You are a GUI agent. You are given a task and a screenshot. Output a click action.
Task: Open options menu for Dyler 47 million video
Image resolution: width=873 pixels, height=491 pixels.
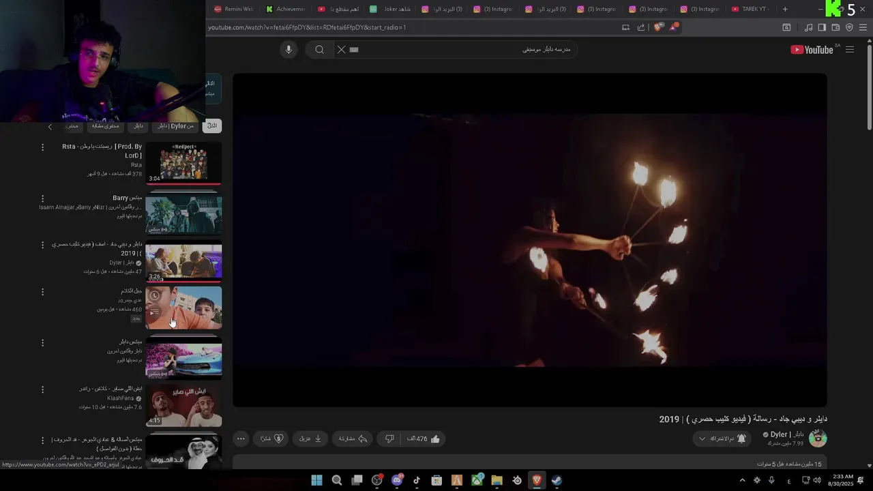pos(42,245)
